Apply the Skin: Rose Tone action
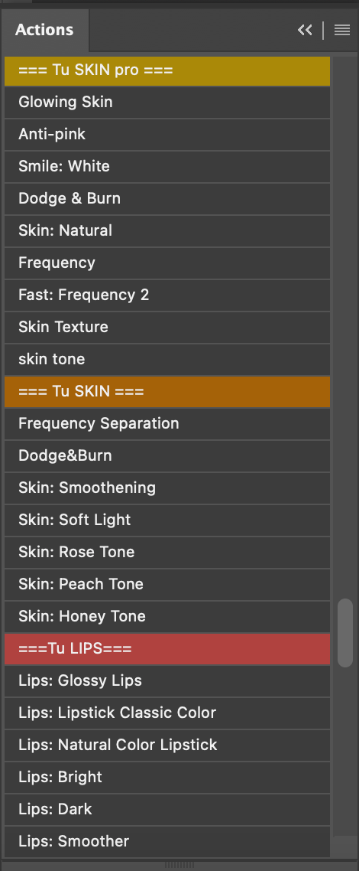Viewport: 359px width, 871px height. pos(167,552)
